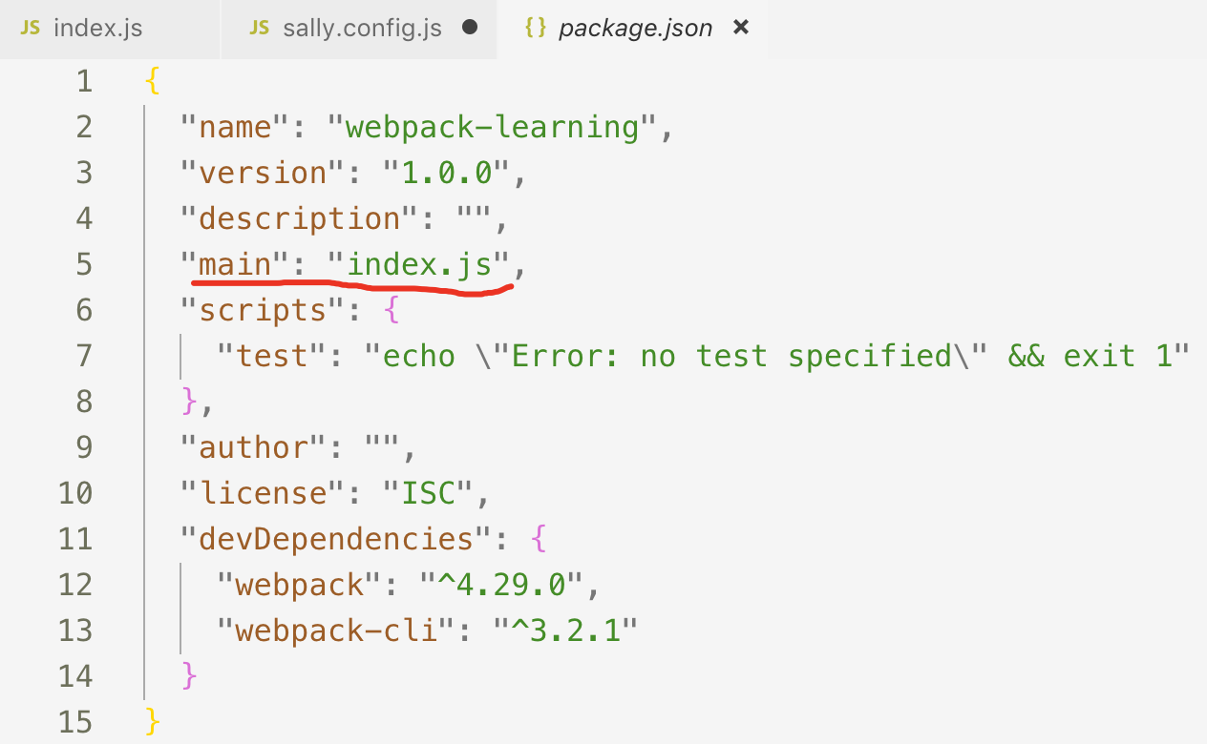1207x744 pixels.
Task: Select the package.json tab
Action: (635, 28)
